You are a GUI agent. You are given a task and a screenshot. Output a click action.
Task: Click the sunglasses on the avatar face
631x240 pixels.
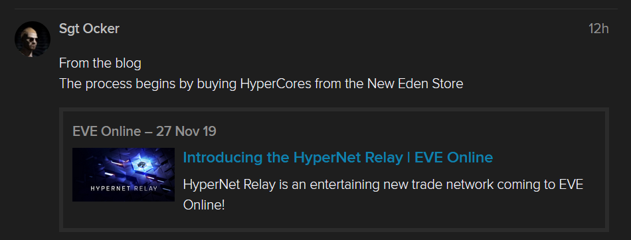click(31, 37)
